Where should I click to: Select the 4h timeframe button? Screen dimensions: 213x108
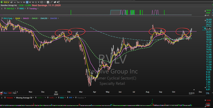click(24, 2)
